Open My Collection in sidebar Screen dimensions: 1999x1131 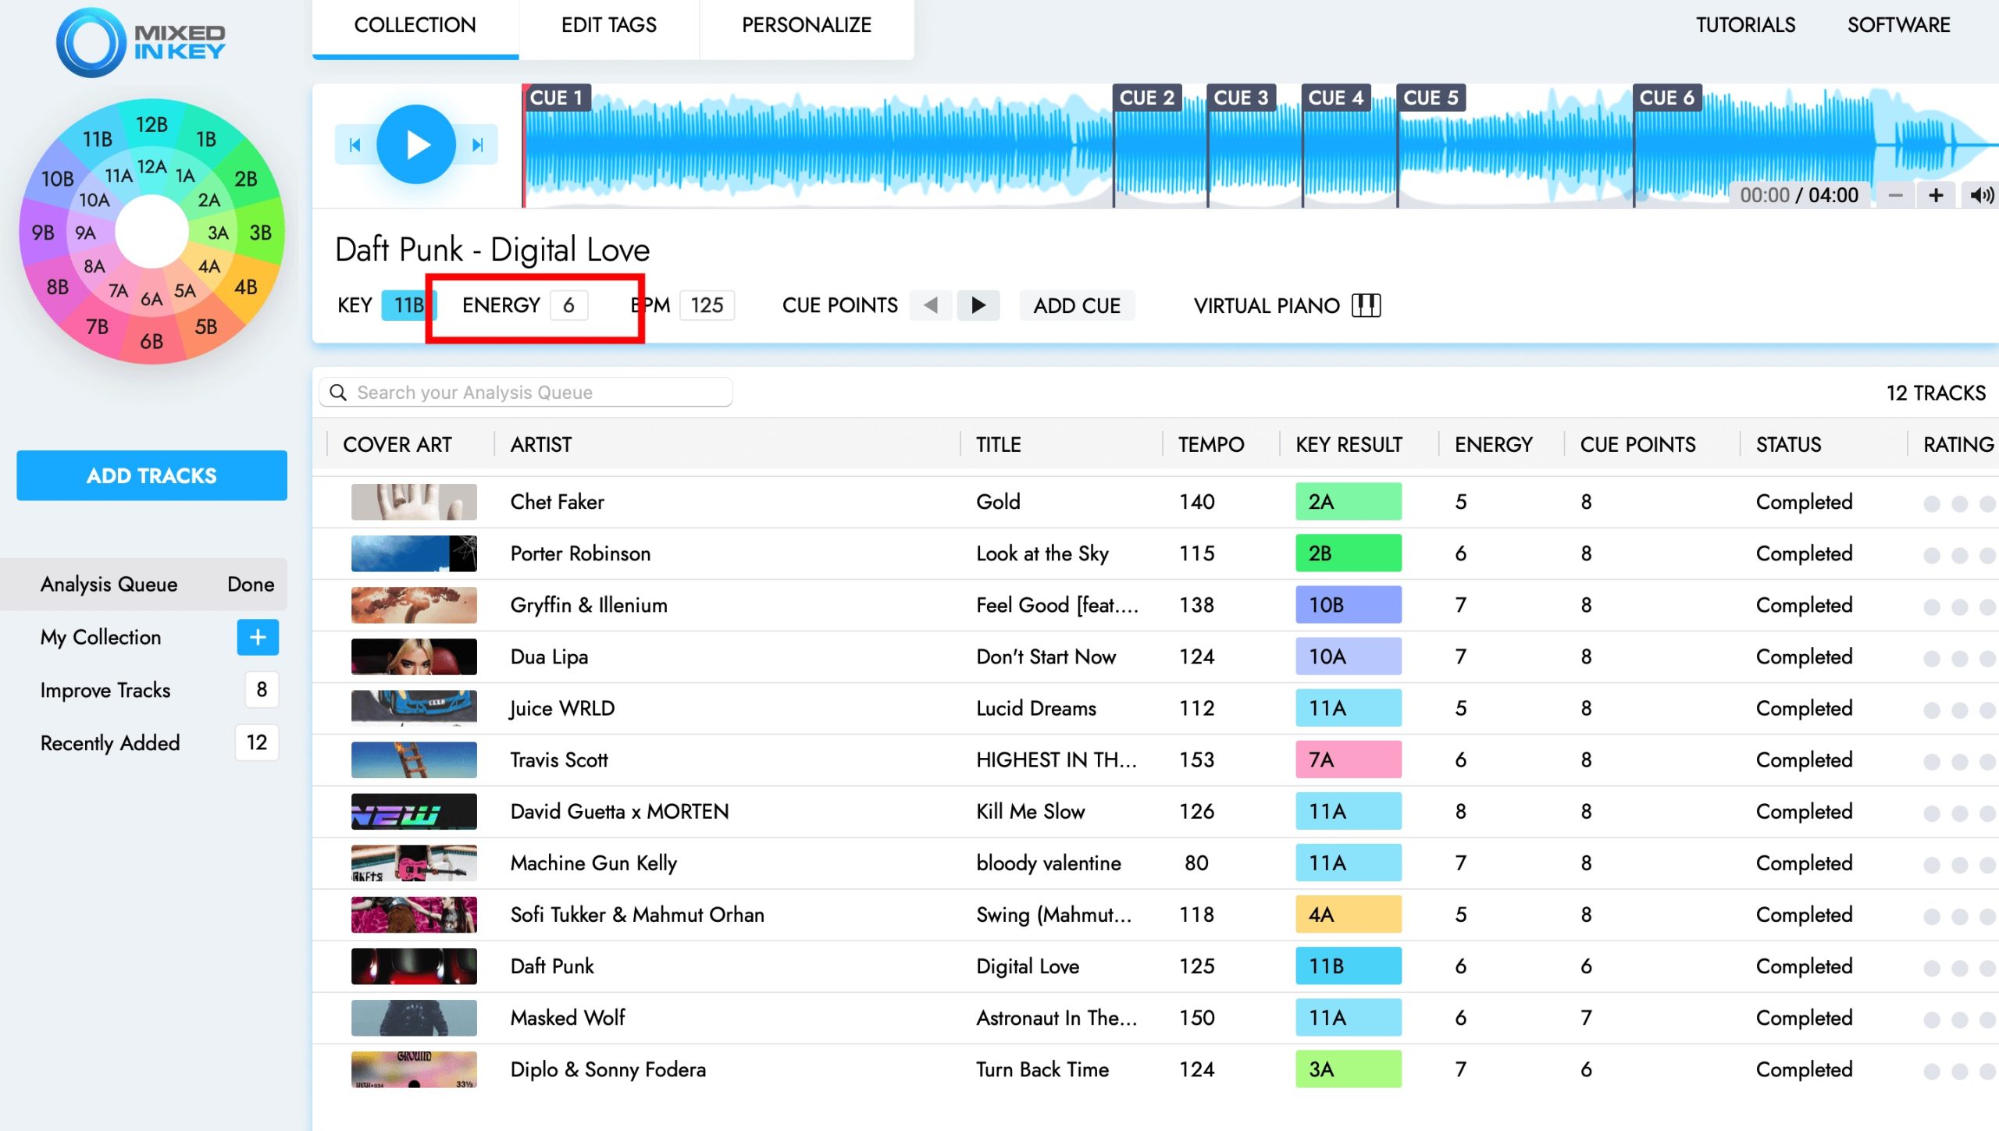[101, 637]
